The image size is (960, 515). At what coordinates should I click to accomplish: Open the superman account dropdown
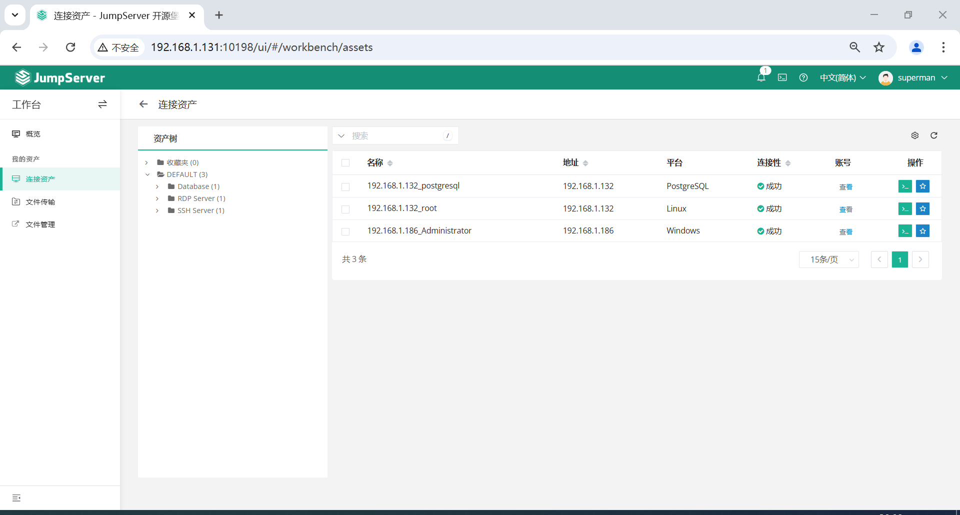coord(922,77)
